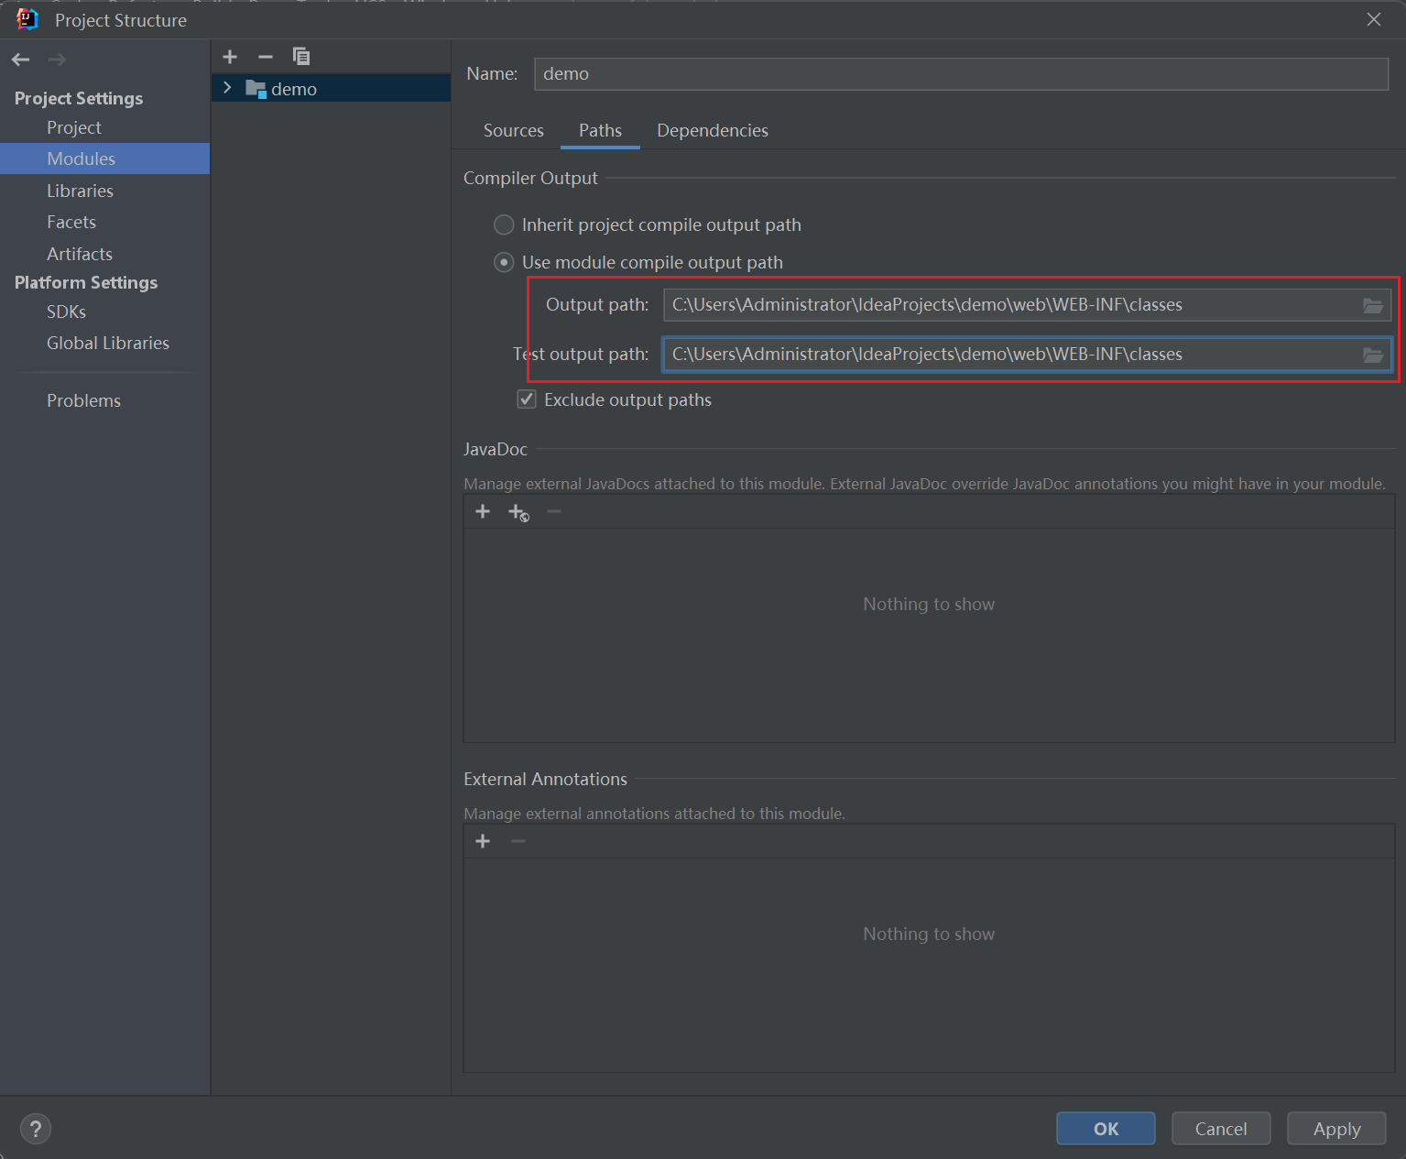Expand the demo module tree node
This screenshot has height=1159, width=1406.
pyautogui.click(x=227, y=88)
